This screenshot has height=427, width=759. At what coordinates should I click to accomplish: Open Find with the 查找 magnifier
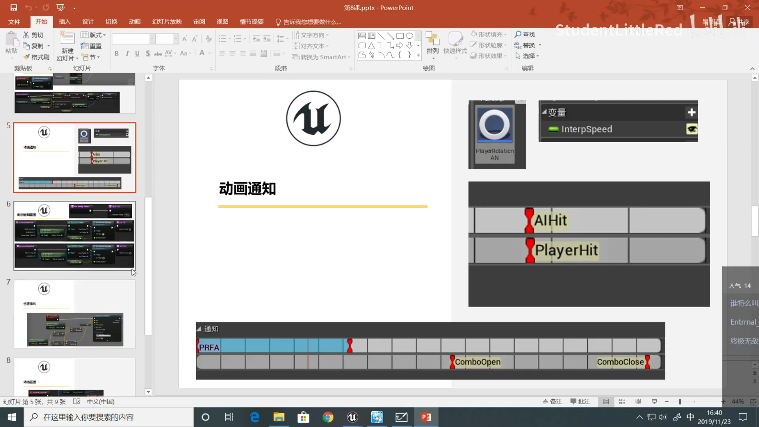tap(525, 34)
